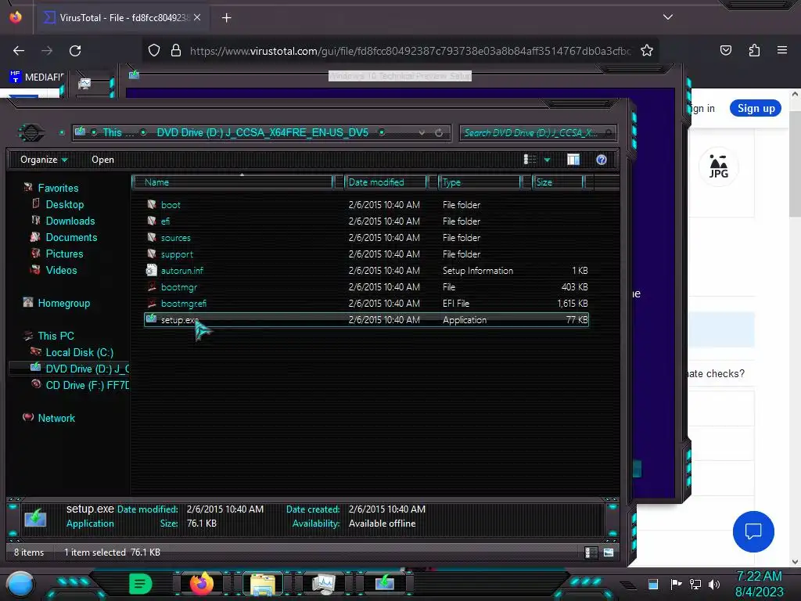Open MEDIAFIRE bookmark
801x601 pixels.
pos(37,77)
